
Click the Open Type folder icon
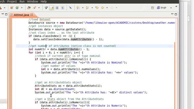pyautogui.click(x=29, y=8)
